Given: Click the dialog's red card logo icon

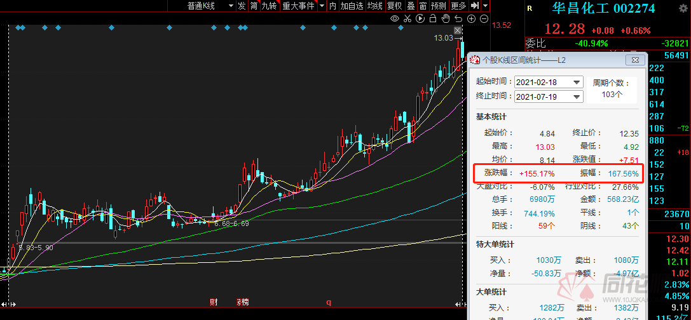Looking at the screenshot, I should click(x=475, y=60).
